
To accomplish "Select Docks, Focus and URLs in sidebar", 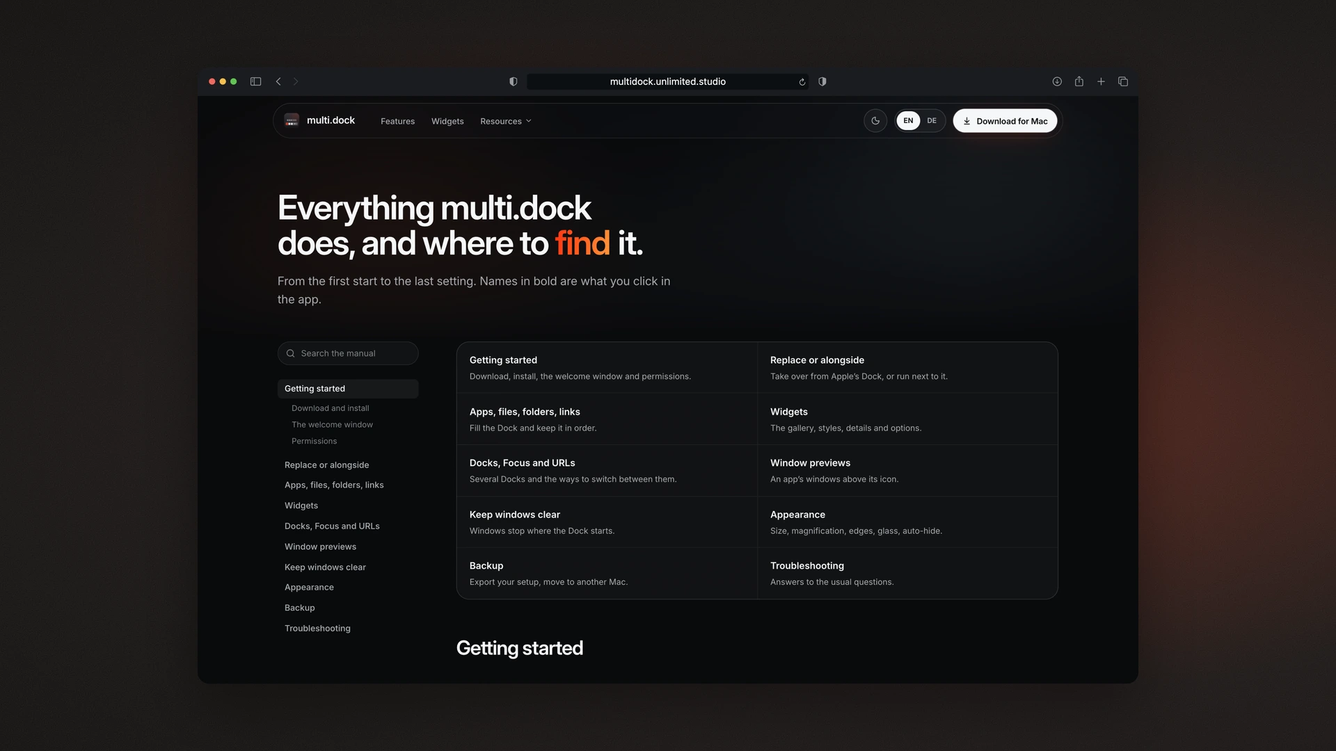I will click(x=332, y=526).
